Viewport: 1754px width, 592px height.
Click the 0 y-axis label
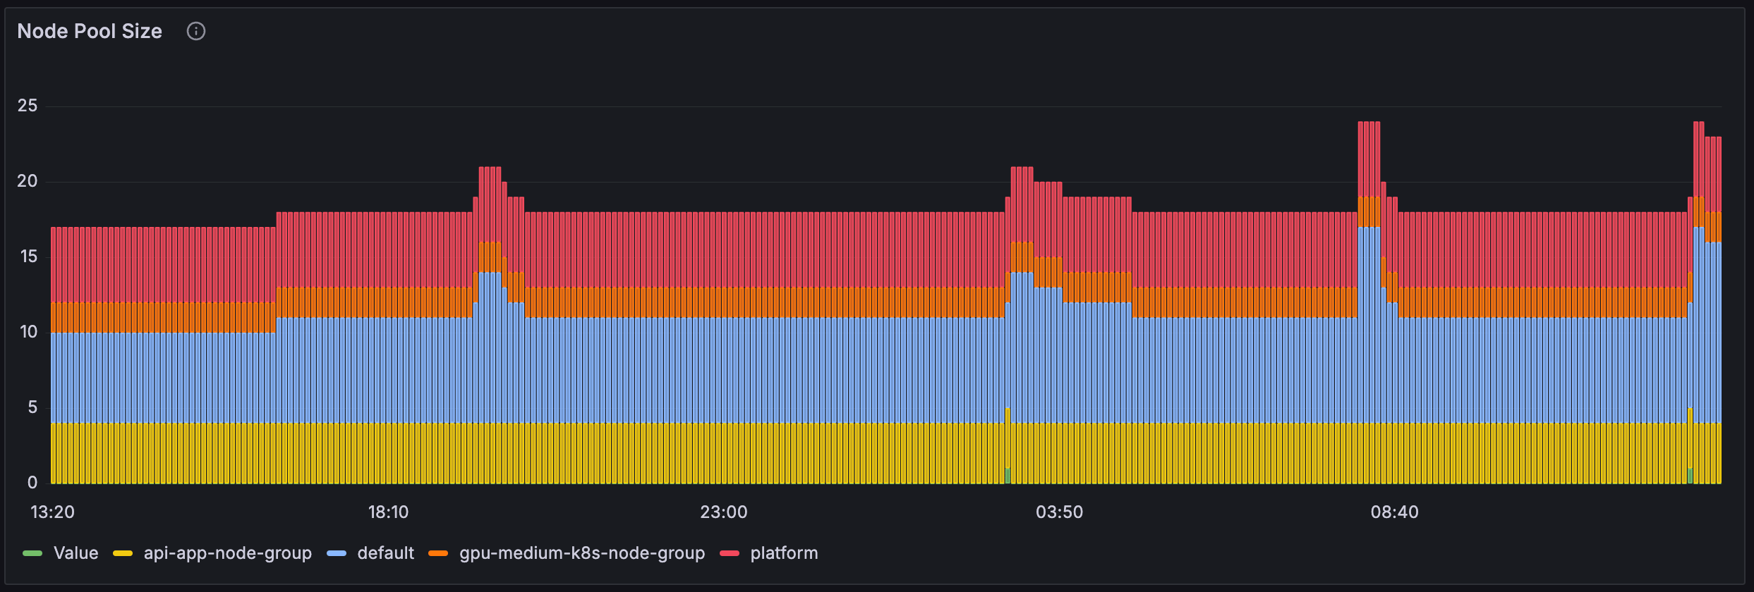pos(32,483)
